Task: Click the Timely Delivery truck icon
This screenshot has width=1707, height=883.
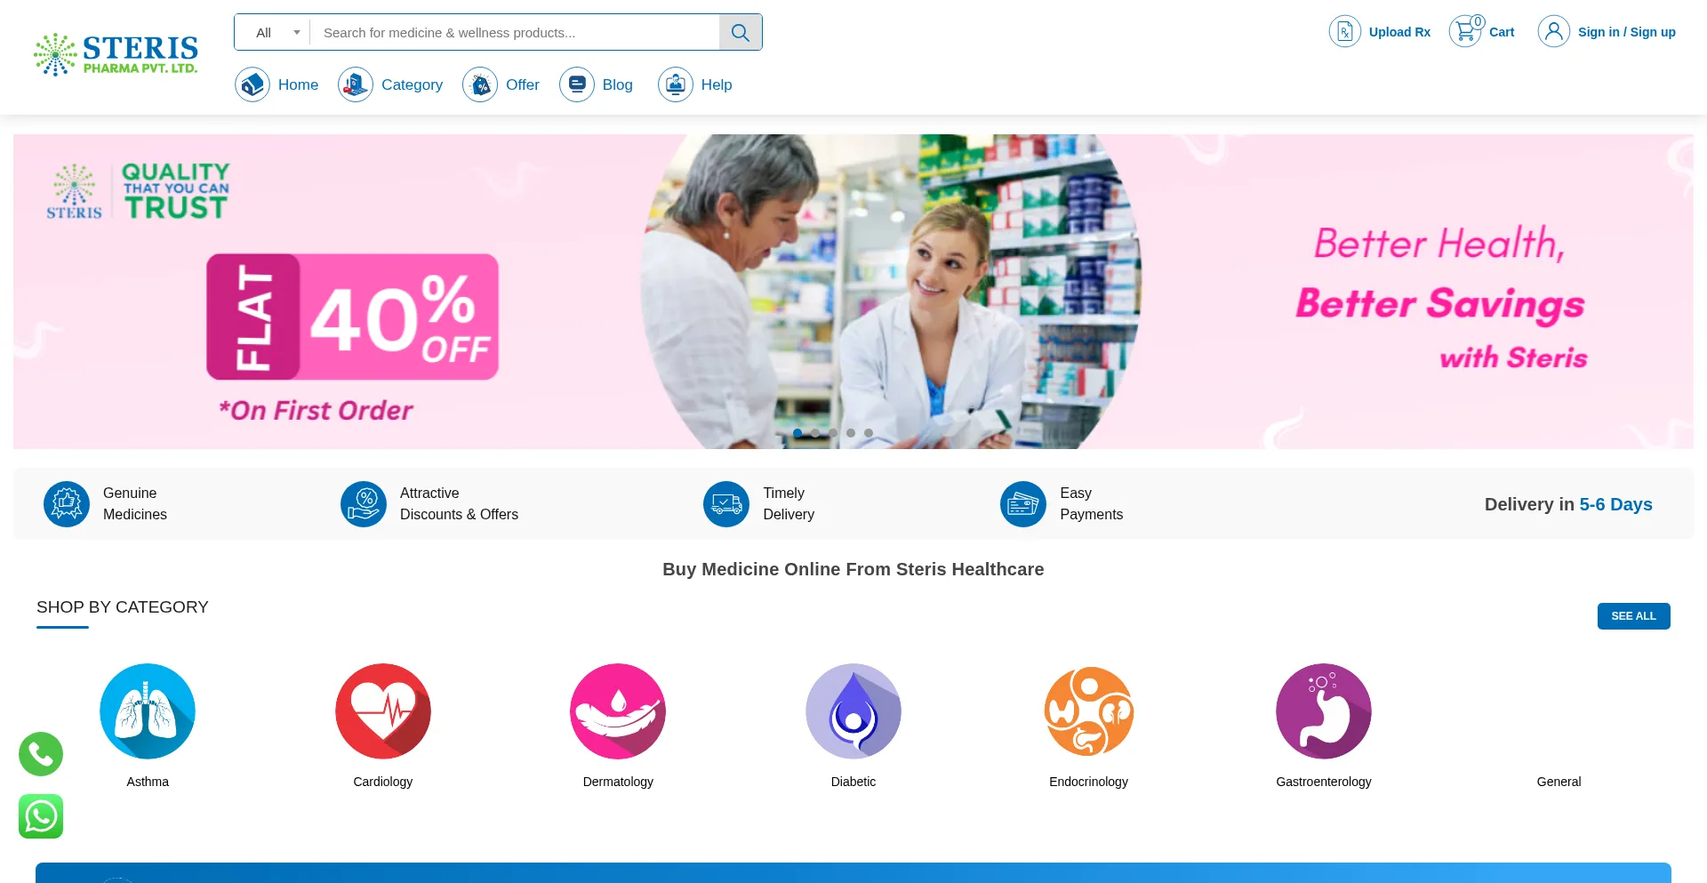Action: pyautogui.click(x=726, y=504)
